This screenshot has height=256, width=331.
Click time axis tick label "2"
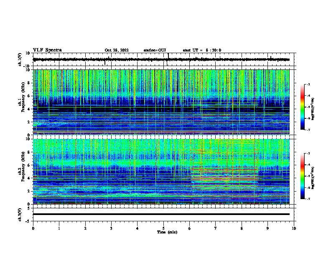[x=85, y=228]
